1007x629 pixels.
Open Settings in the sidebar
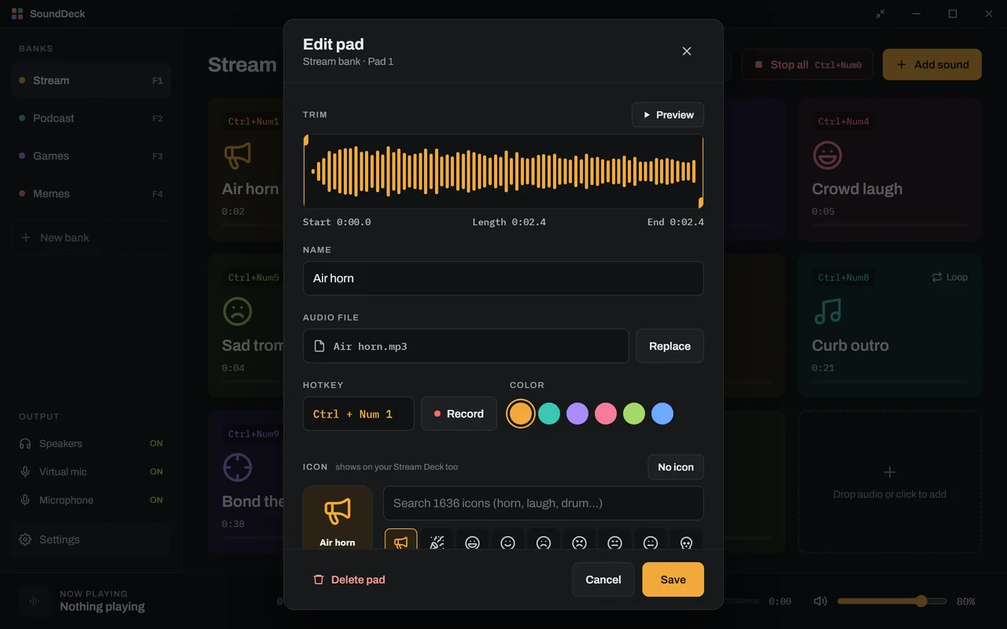(91, 539)
